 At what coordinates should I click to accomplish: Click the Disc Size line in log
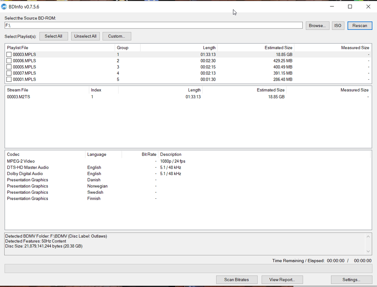[x=44, y=246]
